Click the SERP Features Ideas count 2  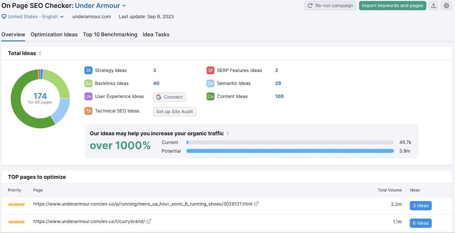(x=277, y=70)
